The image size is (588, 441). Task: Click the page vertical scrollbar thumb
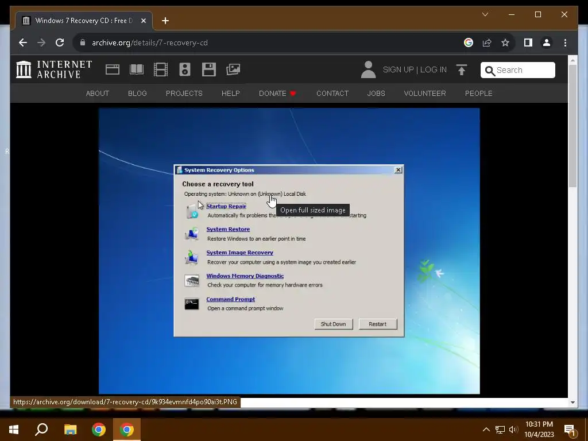(x=572, y=126)
